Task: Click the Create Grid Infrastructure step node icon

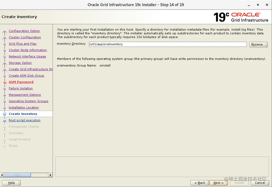Action: pyautogui.click(x=5, y=70)
